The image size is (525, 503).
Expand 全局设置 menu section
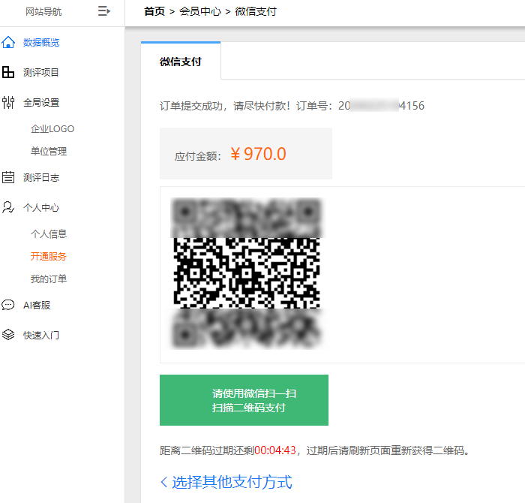[x=41, y=103]
